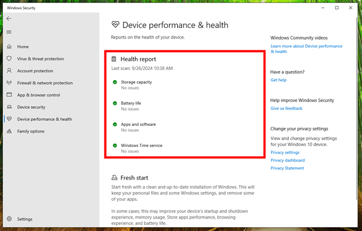Click the Virus & threat protection shield icon
Screen dimensions: 362x231
[x=9, y=59]
